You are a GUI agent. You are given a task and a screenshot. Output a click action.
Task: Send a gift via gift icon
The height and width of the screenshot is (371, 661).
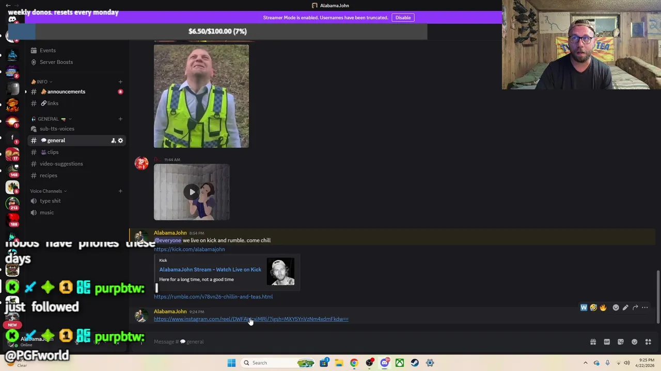[x=593, y=342]
